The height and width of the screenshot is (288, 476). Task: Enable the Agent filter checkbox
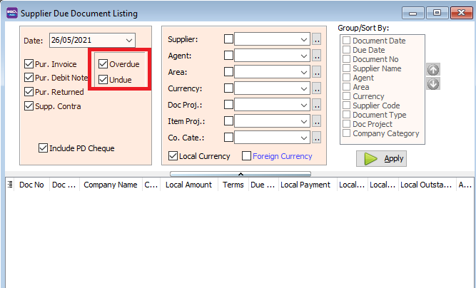point(228,55)
